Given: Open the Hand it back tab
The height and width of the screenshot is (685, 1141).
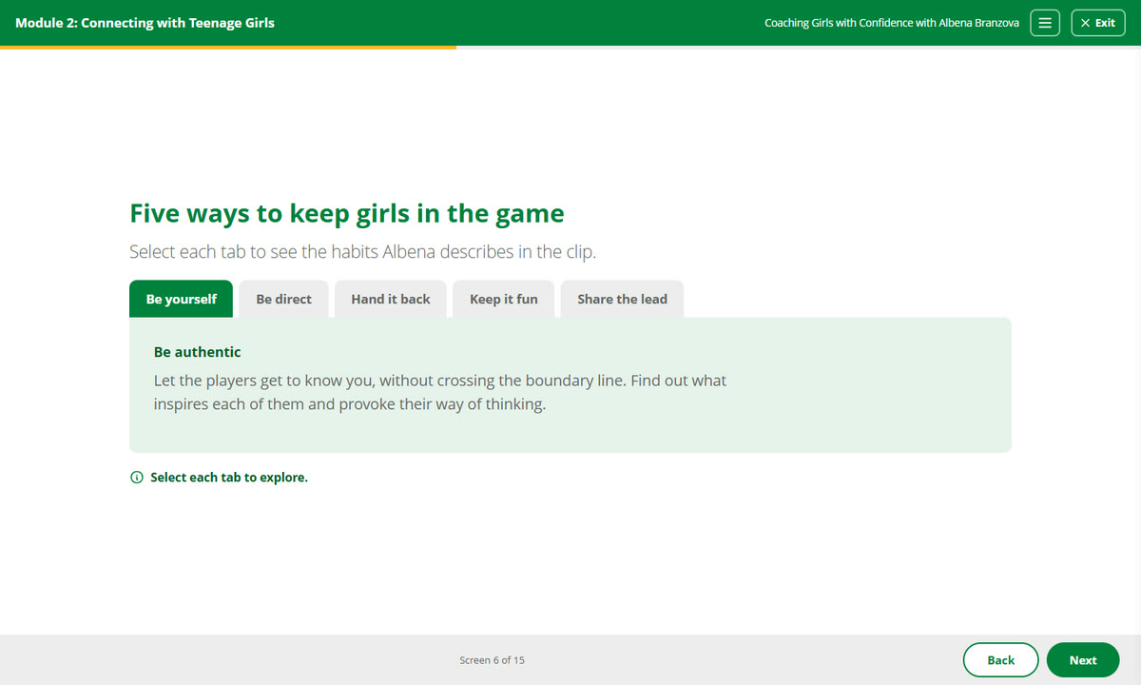Looking at the screenshot, I should tap(391, 299).
